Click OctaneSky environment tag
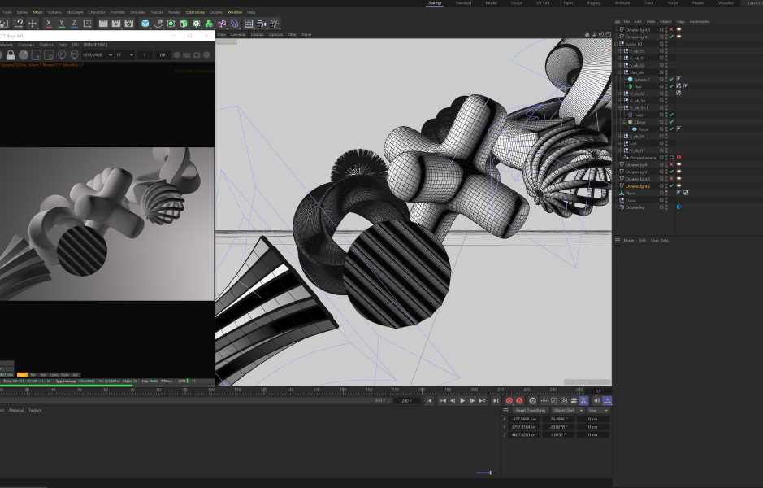 click(x=678, y=207)
